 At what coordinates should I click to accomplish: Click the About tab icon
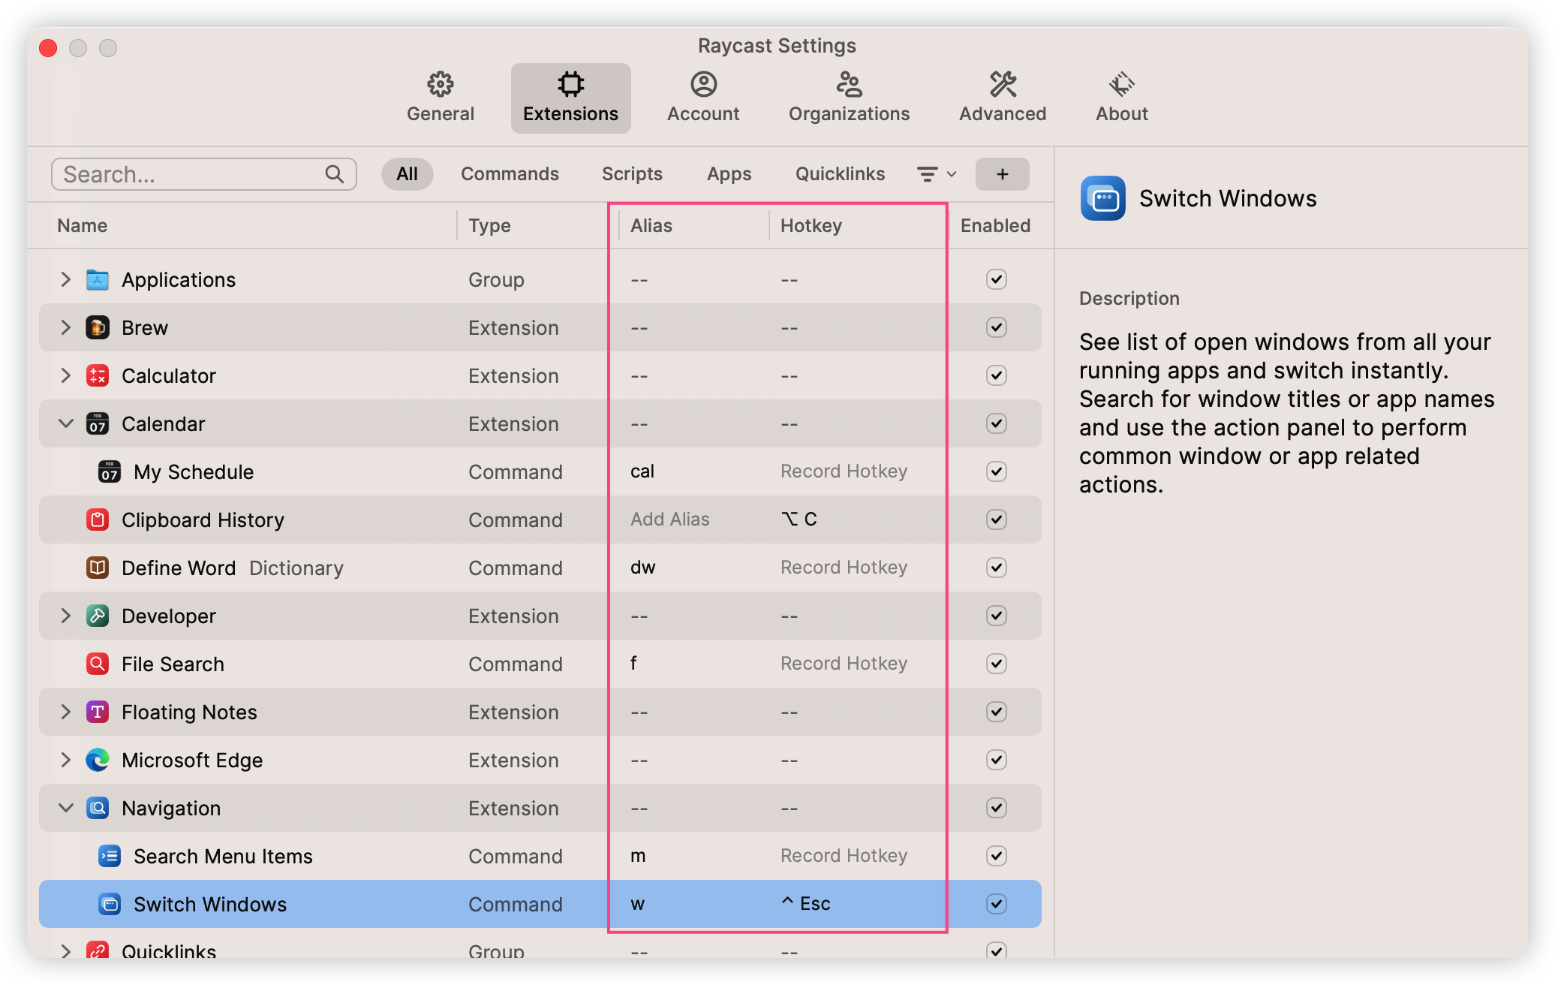pyautogui.click(x=1121, y=84)
